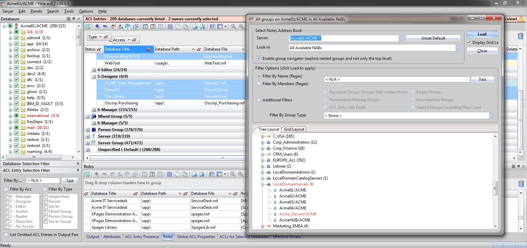Click blue-arrow export icon in ACL Entries toolbar

pyautogui.click(x=195, y=27)
